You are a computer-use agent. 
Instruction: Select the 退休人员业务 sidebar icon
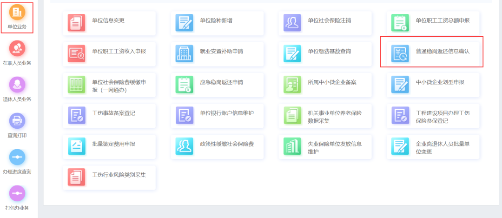pyautogui.click(x=17, y=85)
